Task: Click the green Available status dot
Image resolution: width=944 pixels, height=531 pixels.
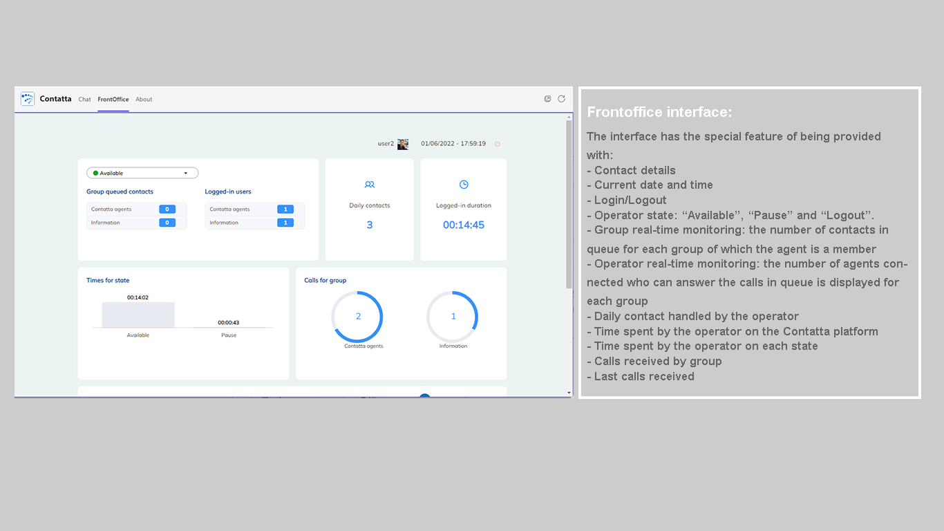Action: (95, 173)
